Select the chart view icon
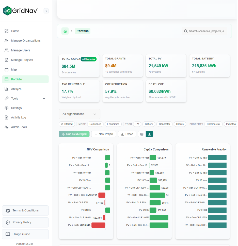Screen dimensions: 238x246 [149, 134]
